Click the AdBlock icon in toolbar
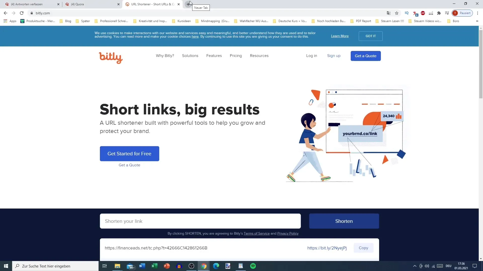This screenshot has height=271, width=483. click(423, 13)
